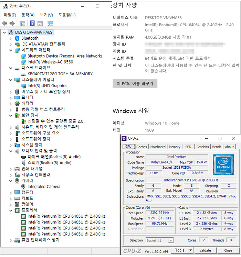Image resolution: width=241 pixels, height=257 pixels.
Task: Click the Tools button in CPU-Z
Action: click(180, 250)
